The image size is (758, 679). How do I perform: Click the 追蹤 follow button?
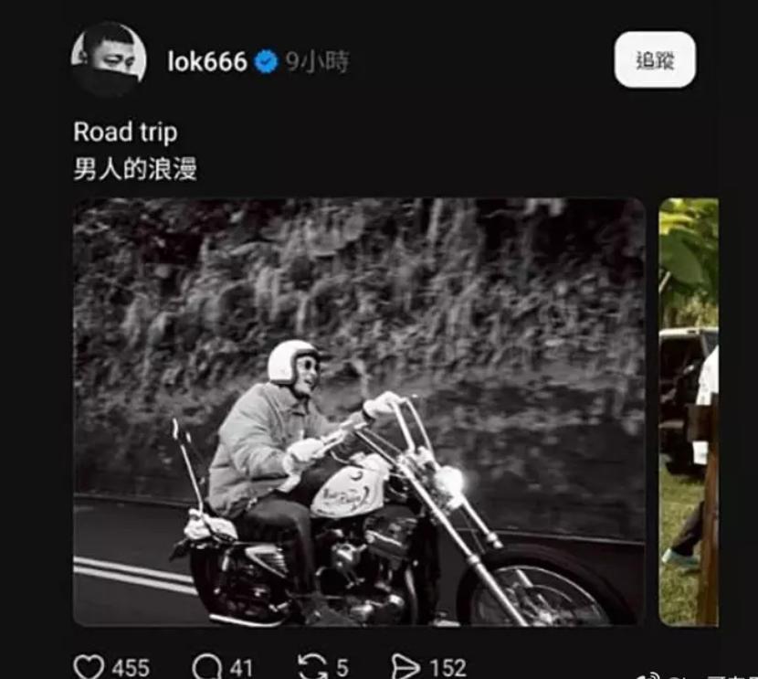click(655, 60)
